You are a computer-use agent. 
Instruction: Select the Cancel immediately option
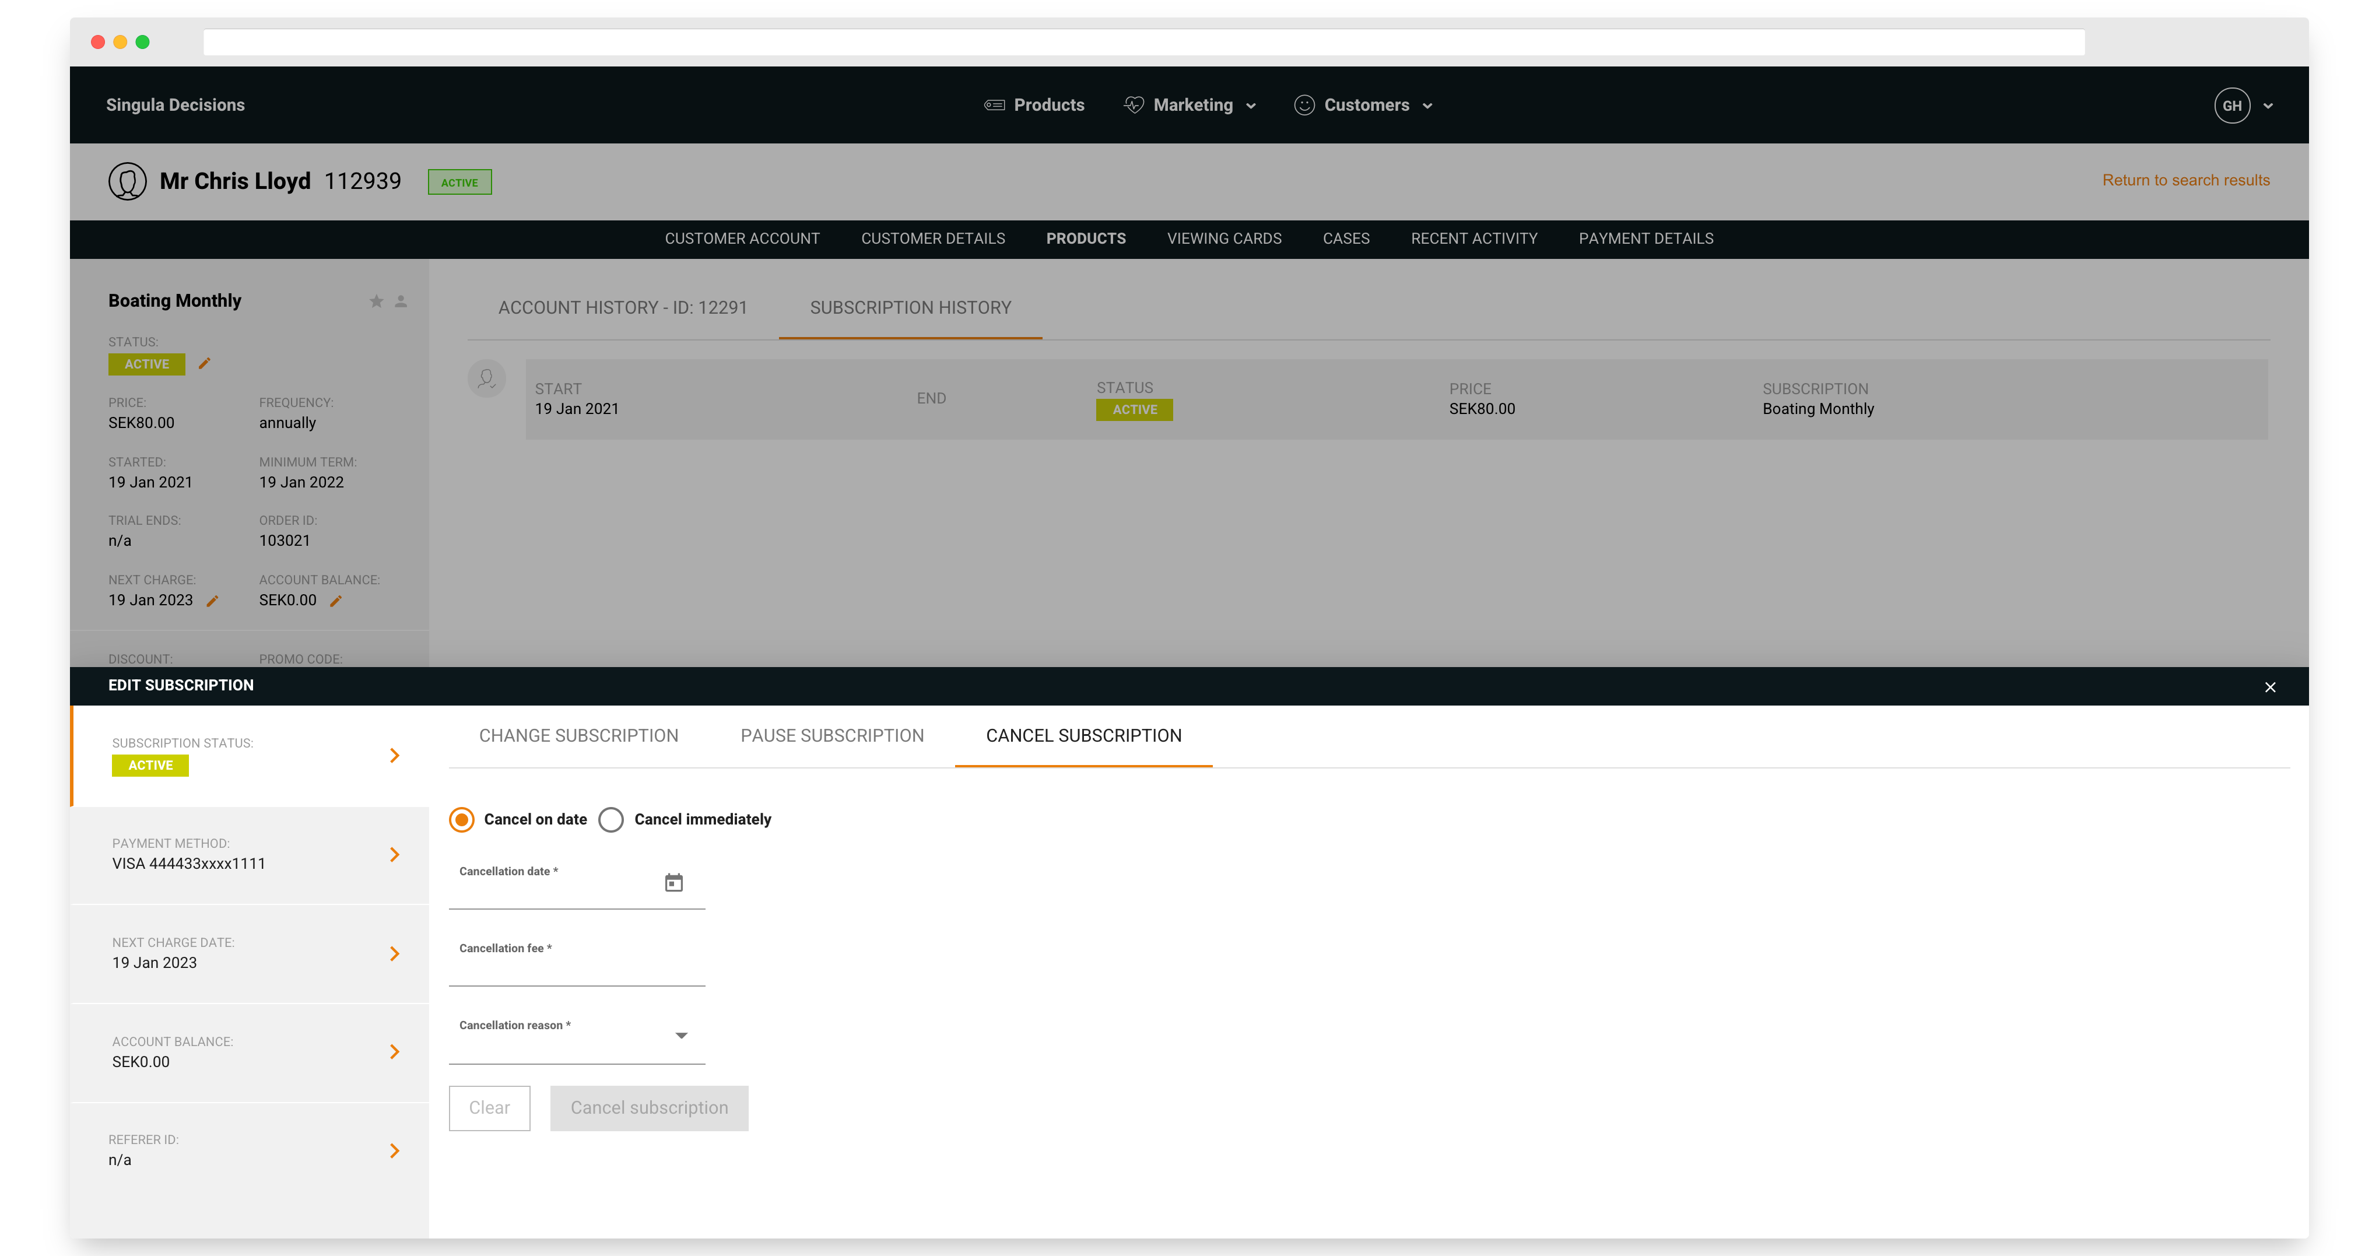(612, 819)
